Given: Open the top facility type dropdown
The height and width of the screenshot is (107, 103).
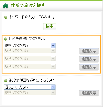Looking at the screenshot, I should 30,87.
